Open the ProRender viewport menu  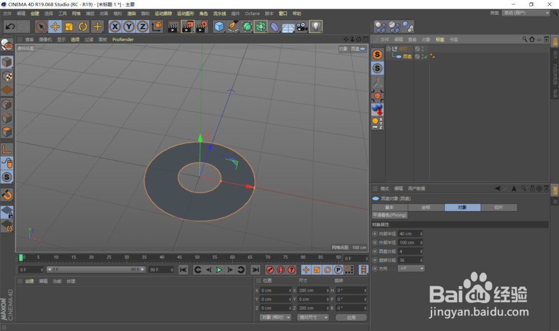pos(123,40)
